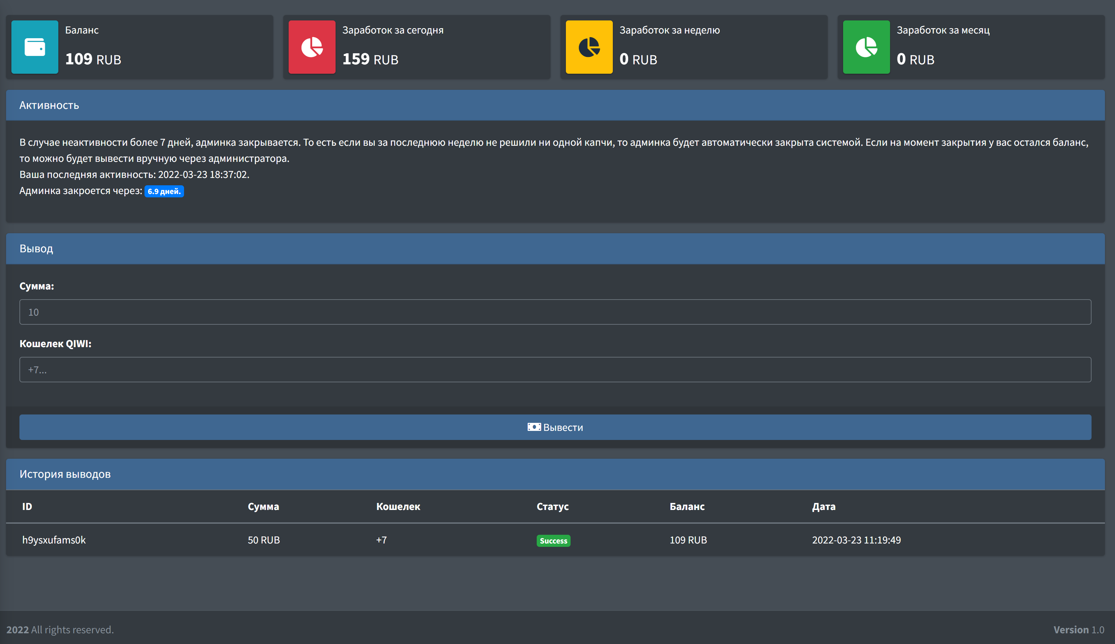Click the Version 1.0 footer text
Image resolution: width=1115 pixels, height=644 pixels.
(1079, 629)
